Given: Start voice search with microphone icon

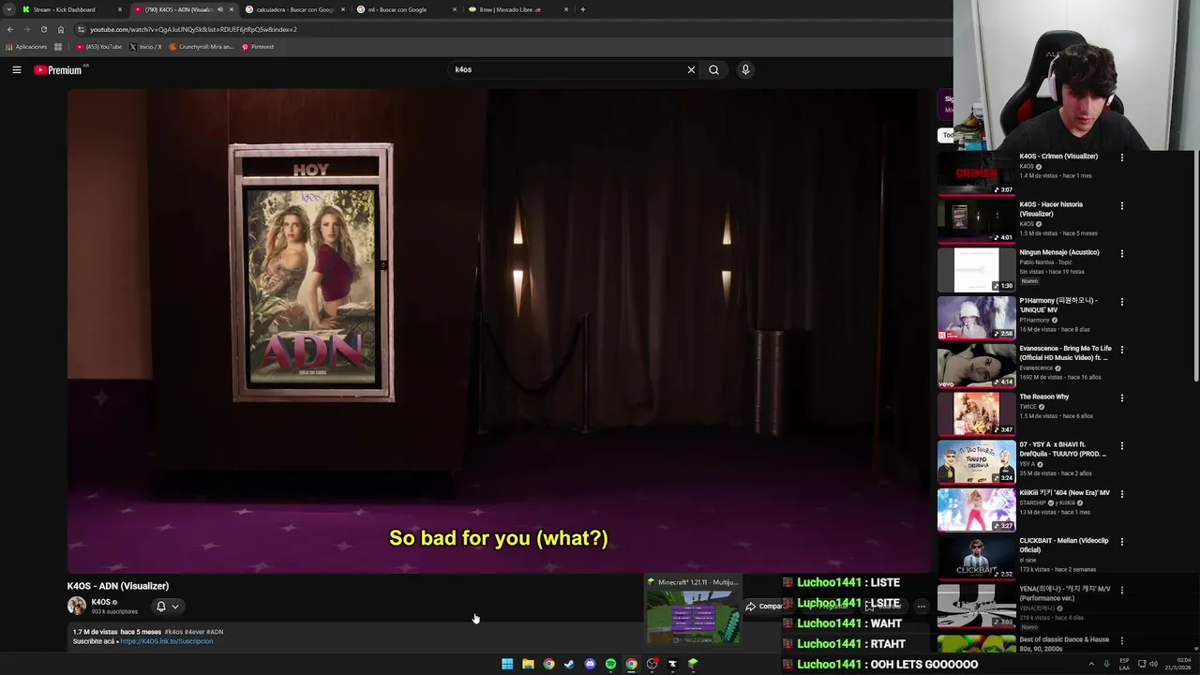Looking at the screenshot, I should tap(745, 69).
